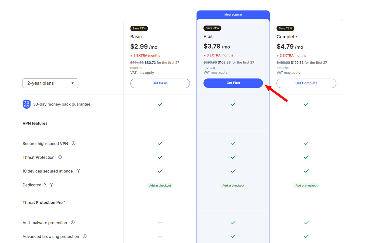The width and height of the screenshot is (365, 243).
Task: Click the Most popular banner above Plus
Action: click(233, 14)
